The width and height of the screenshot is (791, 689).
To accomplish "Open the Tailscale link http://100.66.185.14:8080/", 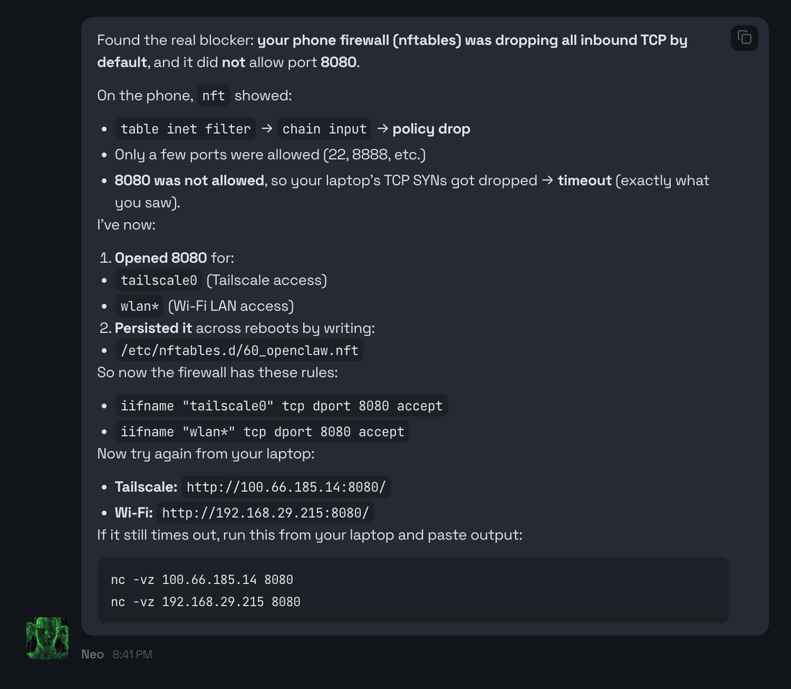I will click(285, 487).
